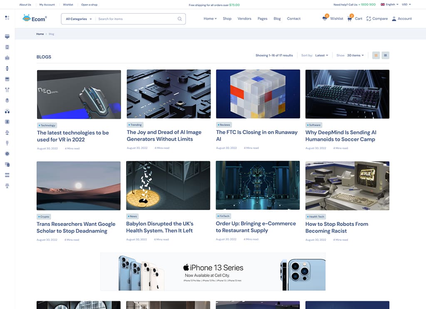426x309 pixels.
Task: Select the headphones category icon in sidebar
Action: (7, 111)
